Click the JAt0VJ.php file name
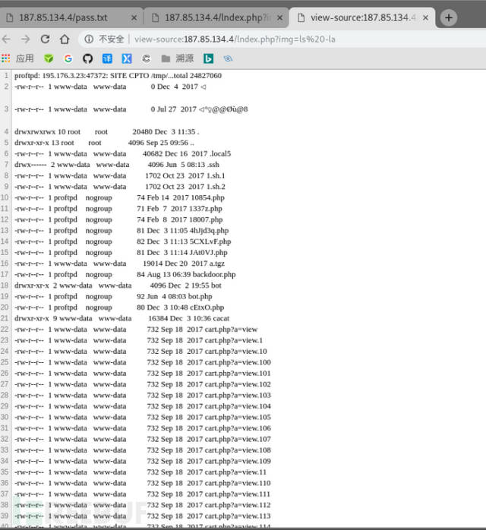This screenshot has height=530, width=486. [208, 253]
